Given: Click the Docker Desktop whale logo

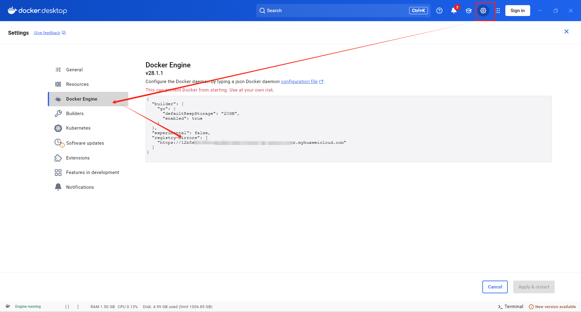Looking at the screenshot, I should 12,11.
